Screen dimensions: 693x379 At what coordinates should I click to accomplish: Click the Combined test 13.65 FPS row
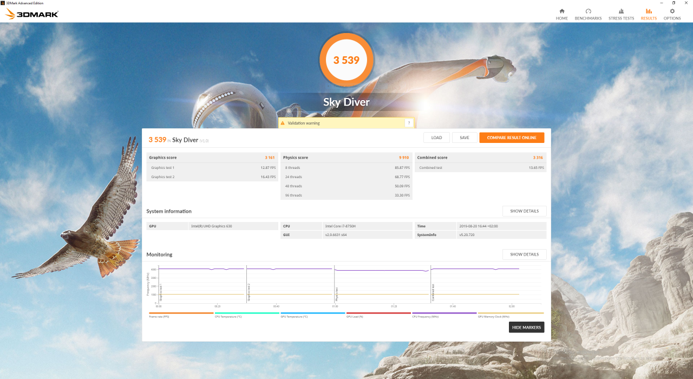coord(481,168)
